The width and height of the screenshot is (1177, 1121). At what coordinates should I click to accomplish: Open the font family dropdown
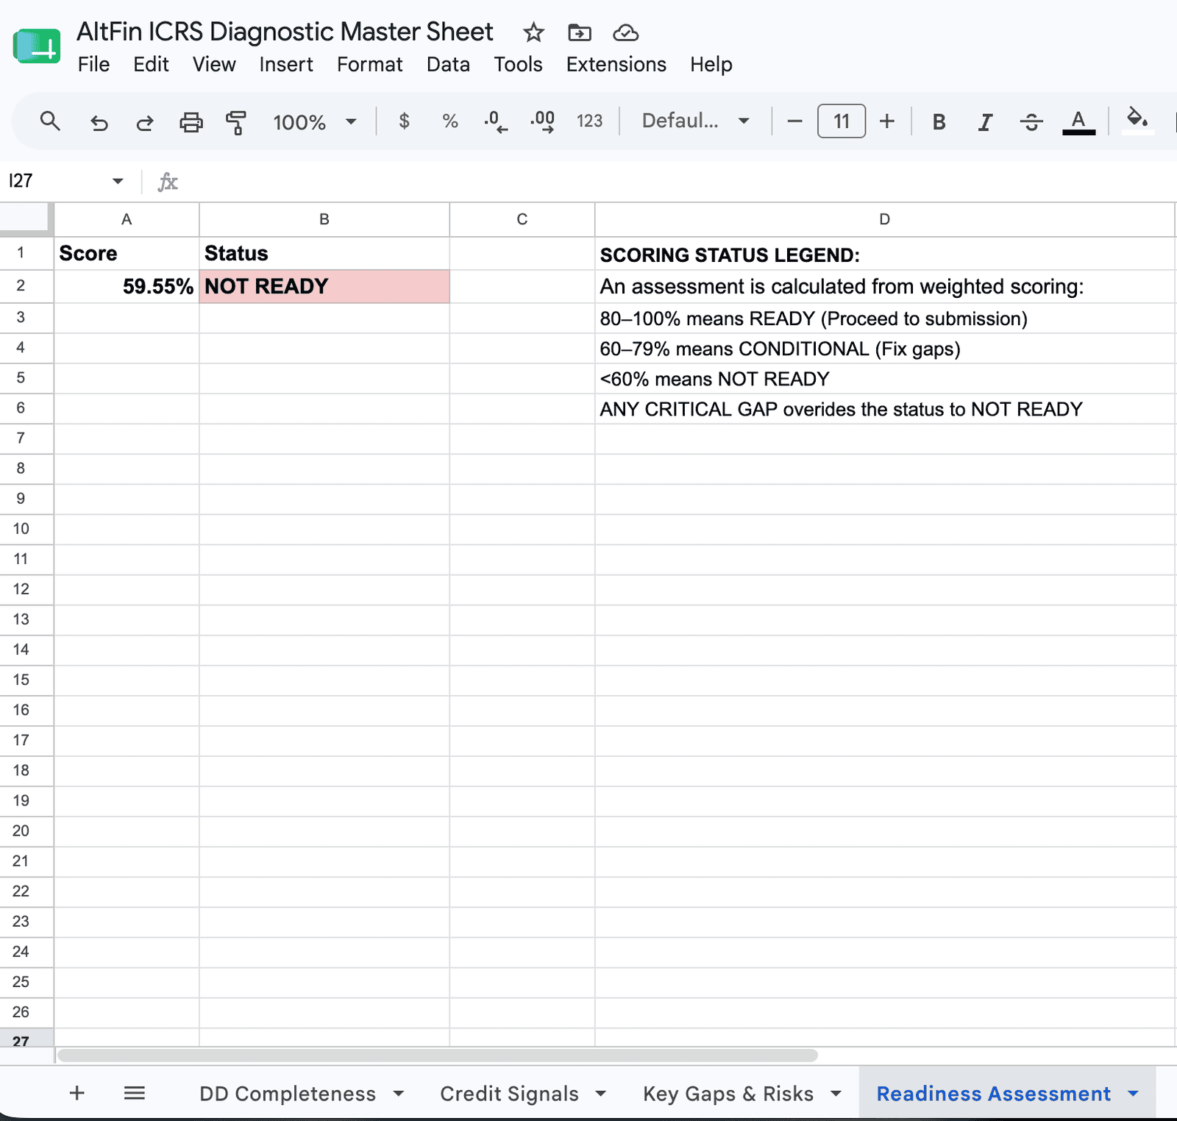click(x=696, y=121)
